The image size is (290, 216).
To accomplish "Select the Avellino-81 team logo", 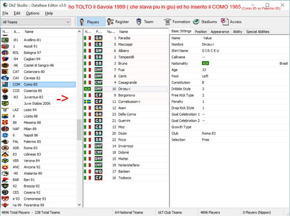I will coord(5,40).
